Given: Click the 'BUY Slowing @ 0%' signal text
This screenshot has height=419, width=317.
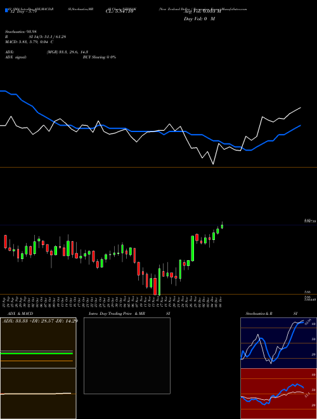Looking at the screenshot, I should point(100,57).
